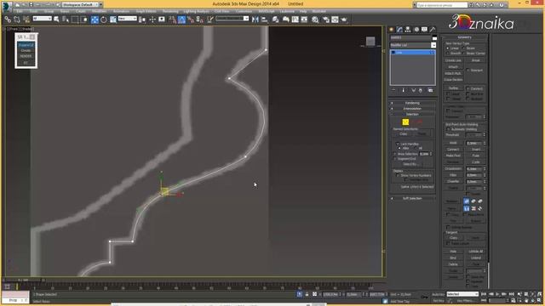Image resolution: width=545 pixels, height=306 pixels.
Task: Click the Mirror Horizontally icon
Action: pyautogui.click(x=467, y=208)
